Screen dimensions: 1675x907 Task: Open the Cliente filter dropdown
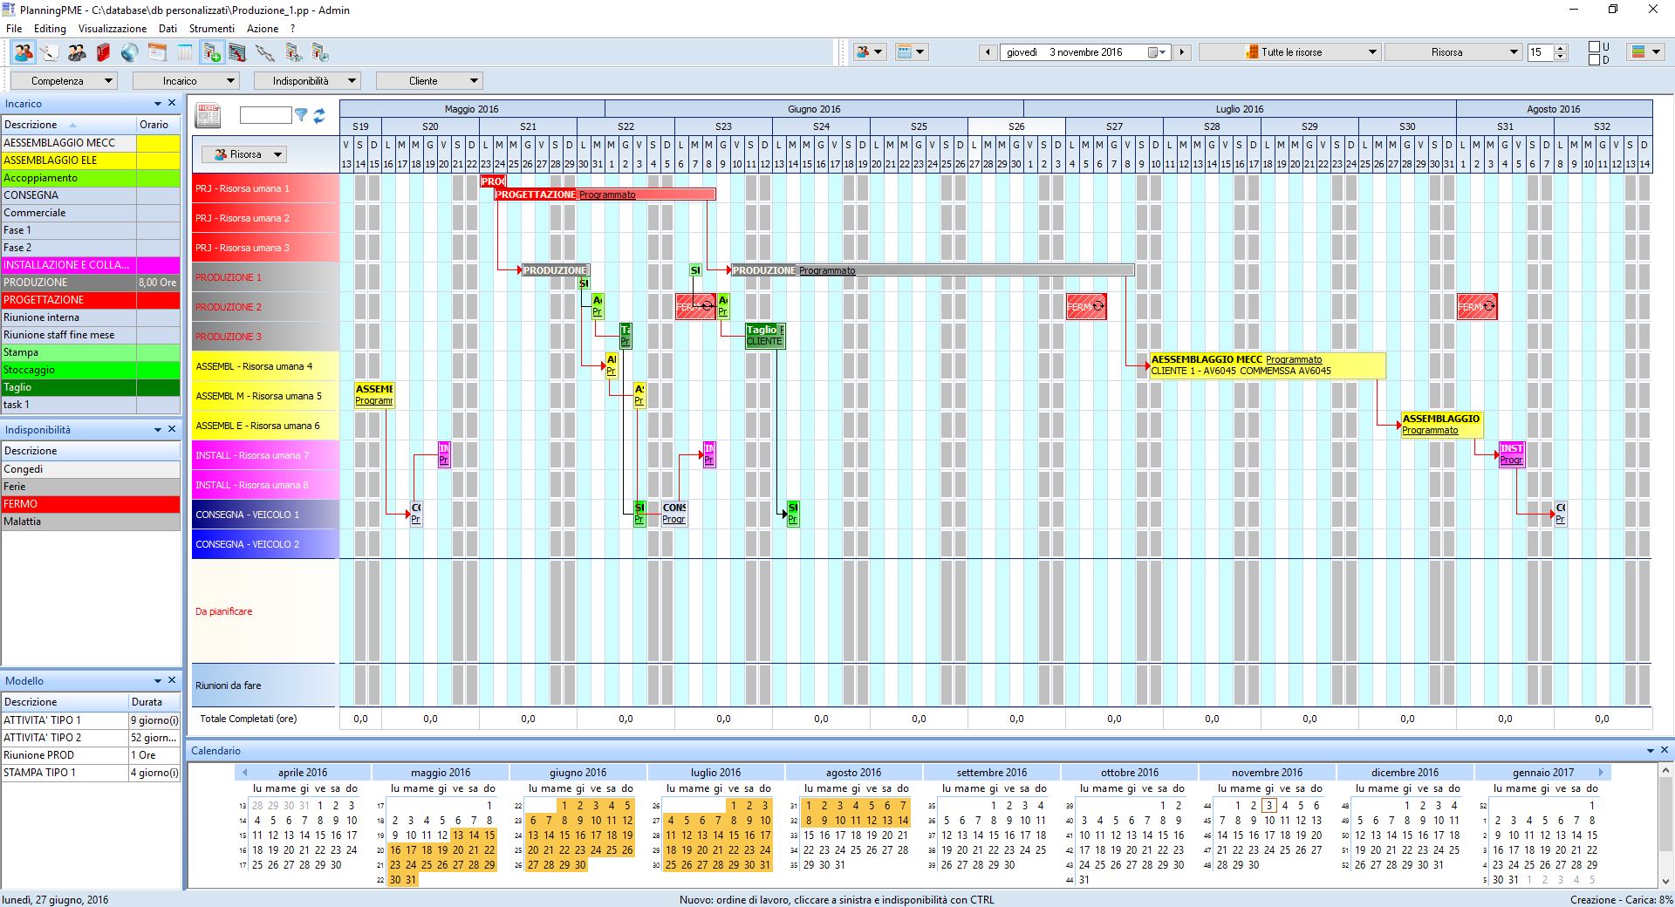coord(429,81)
